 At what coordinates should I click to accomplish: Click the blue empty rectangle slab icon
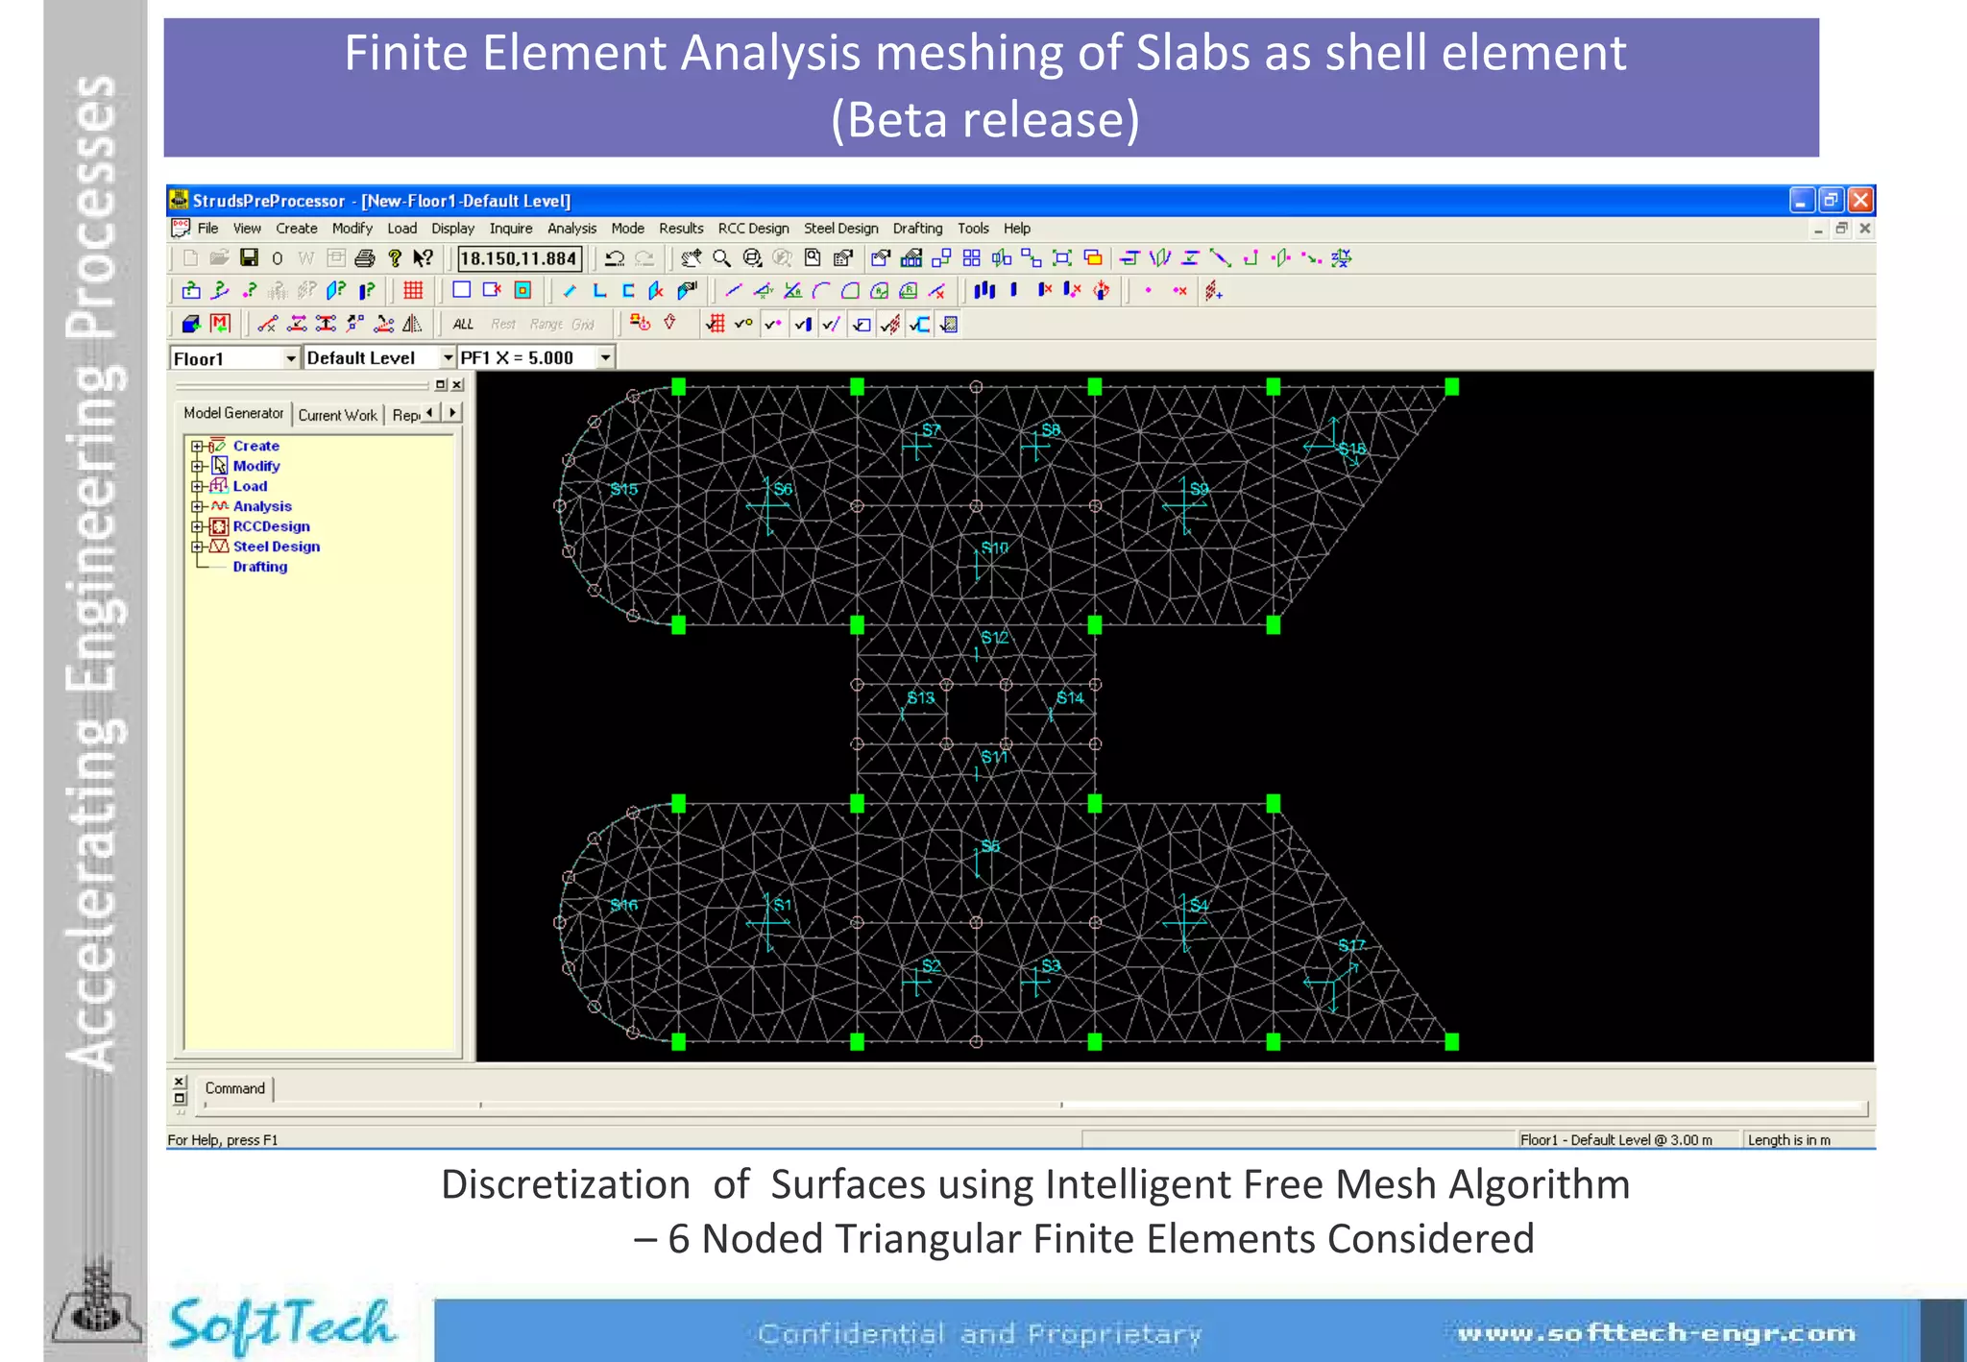pyautogui.click(x=461, y=290)
